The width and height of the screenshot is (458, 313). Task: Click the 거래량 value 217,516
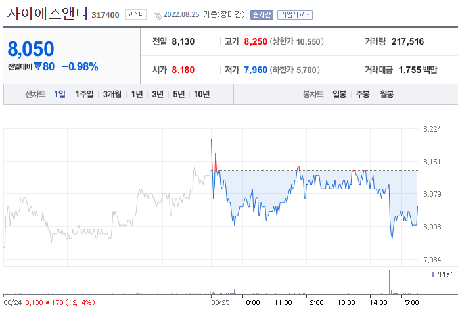tap(407, 42)
